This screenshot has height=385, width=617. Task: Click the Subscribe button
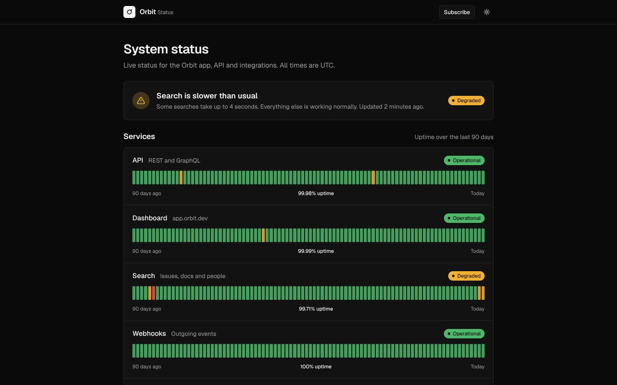click(x=457, y=12)
